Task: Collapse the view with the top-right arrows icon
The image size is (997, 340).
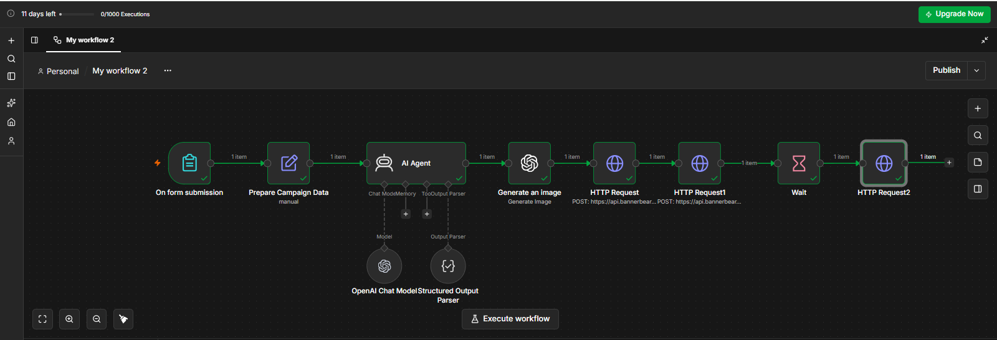Action: point(985,40)
